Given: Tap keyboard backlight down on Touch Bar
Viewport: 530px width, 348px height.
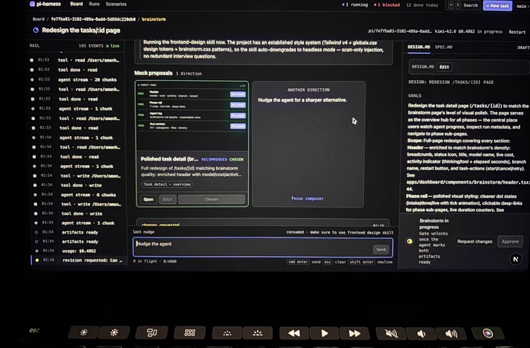Looking at the screenshot, I should [x=227, y=333].
